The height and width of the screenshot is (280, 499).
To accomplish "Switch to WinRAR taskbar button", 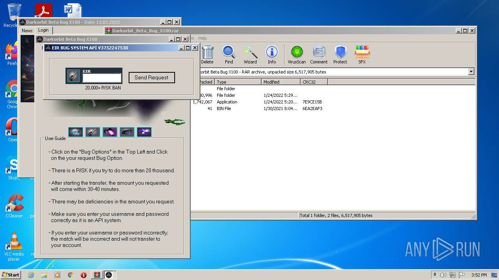I will point(97,275).
